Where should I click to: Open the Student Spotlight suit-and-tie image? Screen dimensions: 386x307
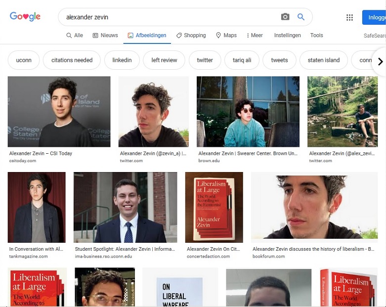pos(126,207)
